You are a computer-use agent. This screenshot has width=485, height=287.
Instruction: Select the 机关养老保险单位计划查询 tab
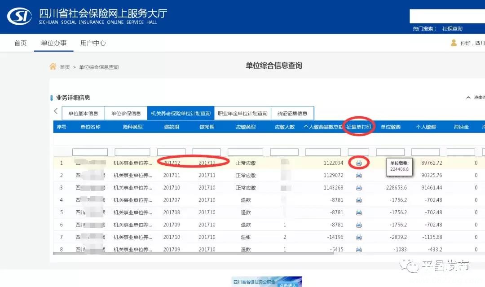[181, 113]
